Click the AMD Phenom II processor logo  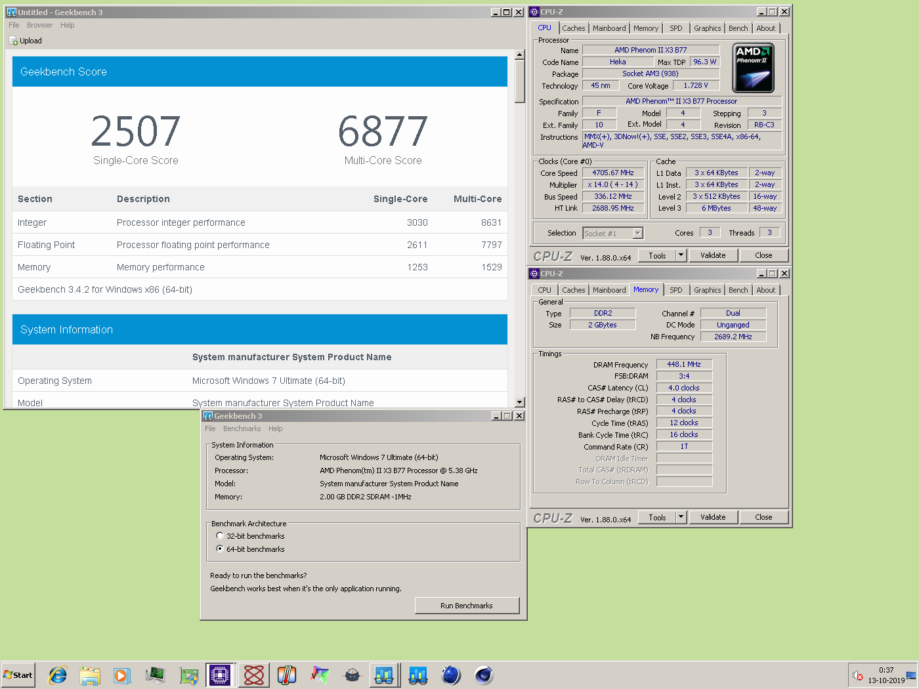753,68
